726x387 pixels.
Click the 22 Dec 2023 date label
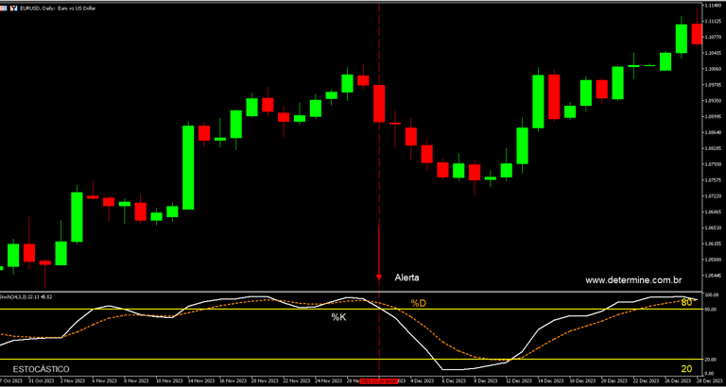pyautogui.click(x=644, y=381)
